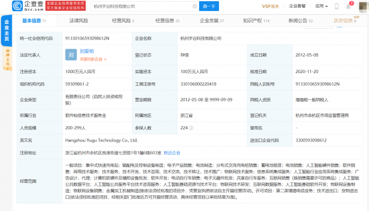Click the user avatar in top right
369x211 pixels.
[364, 7]
